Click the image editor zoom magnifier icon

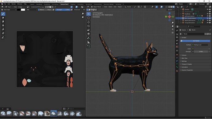(83, 13)
